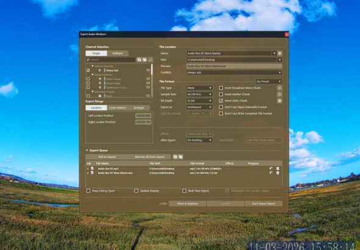Click the Start Queue Export button

pyautogui.click(x=264, y=204)
